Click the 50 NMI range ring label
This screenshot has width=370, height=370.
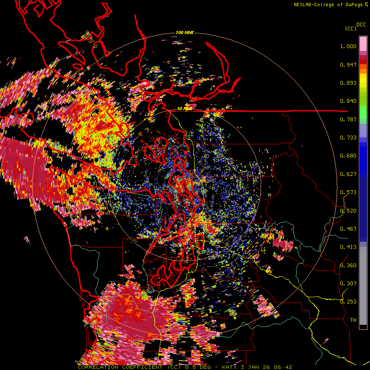pyautogui.click(x=185, y=109)
